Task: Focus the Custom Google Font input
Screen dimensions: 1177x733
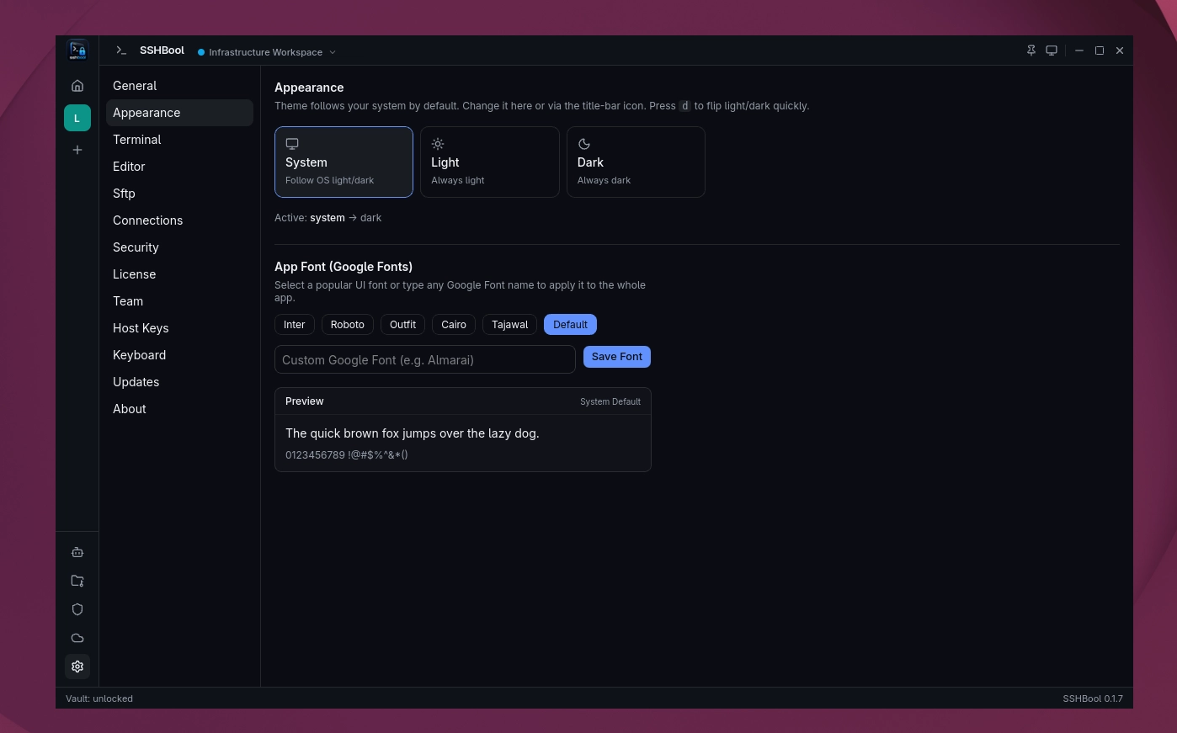Action: click(425, 359)
